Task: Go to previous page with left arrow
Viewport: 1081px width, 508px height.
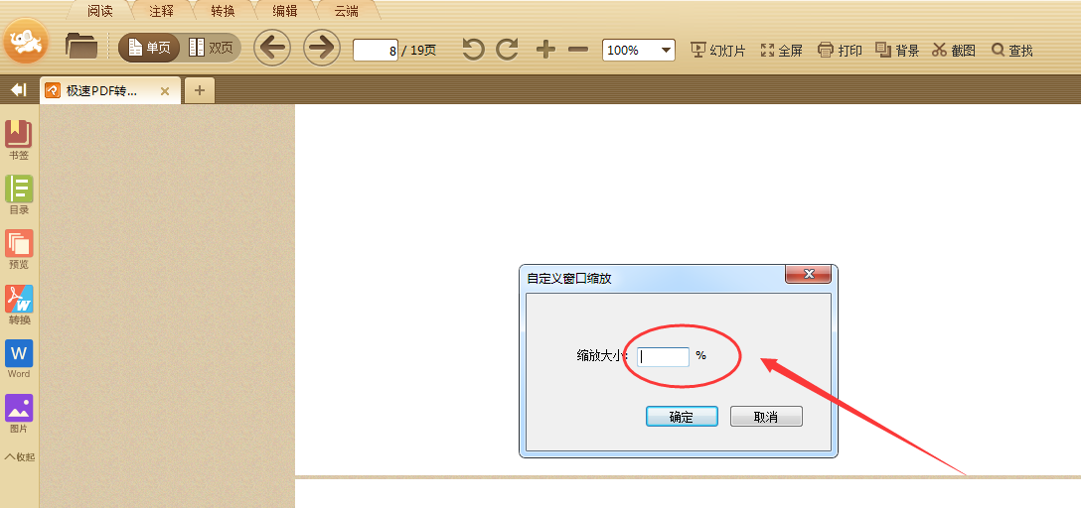Action: pyautogui.click(x=272, y=48)
